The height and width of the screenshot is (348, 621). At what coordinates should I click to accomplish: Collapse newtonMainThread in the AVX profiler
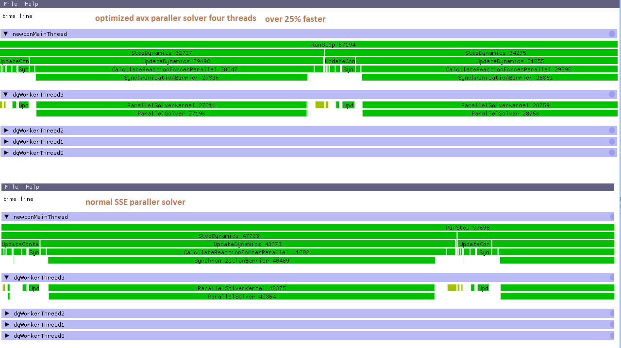(x=6, y=34)
